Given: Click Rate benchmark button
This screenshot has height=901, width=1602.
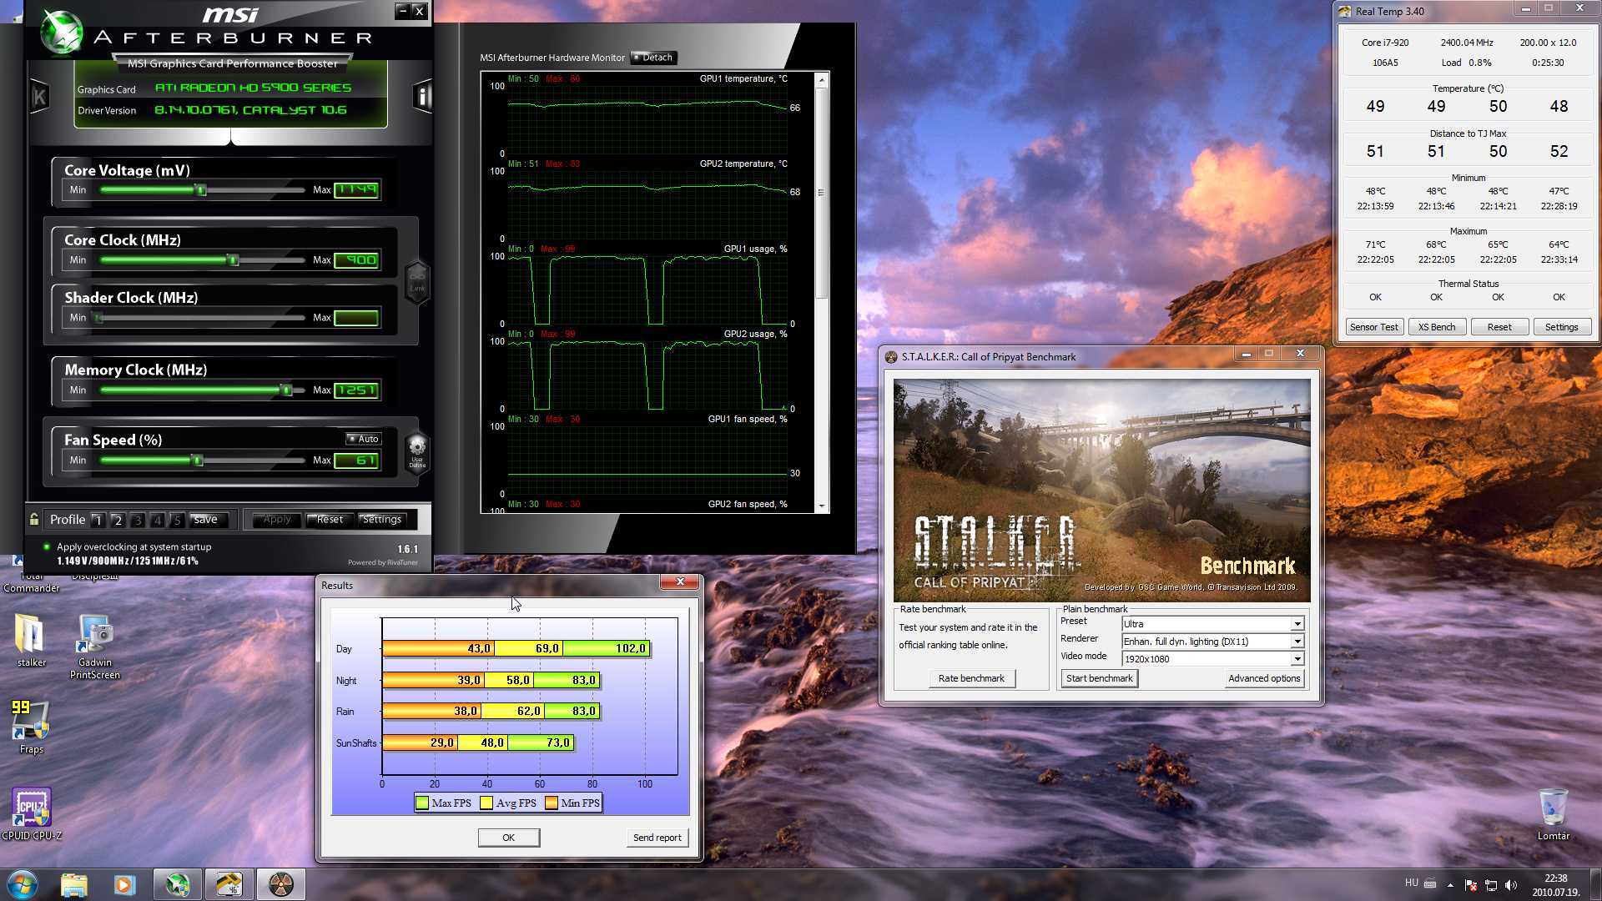Looking at the screenshot, I should [x=971, y=678].
